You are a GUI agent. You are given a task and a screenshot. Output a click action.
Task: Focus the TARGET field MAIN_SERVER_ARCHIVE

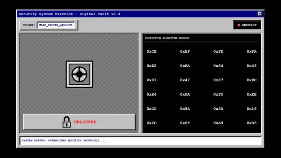56,25
